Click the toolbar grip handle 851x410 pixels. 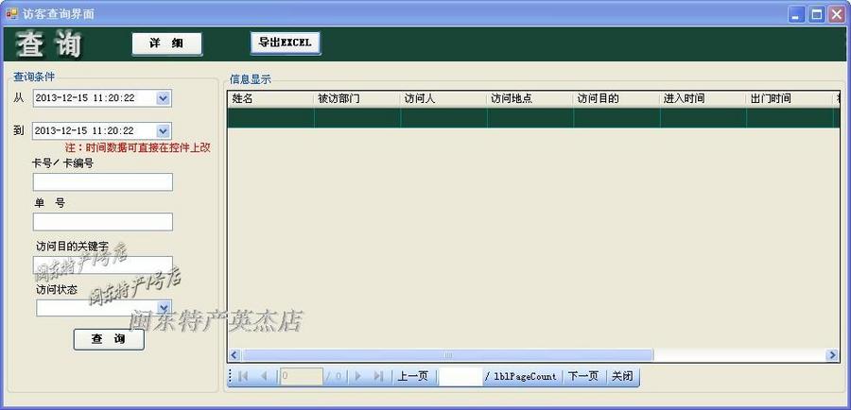tap(231, 376)
